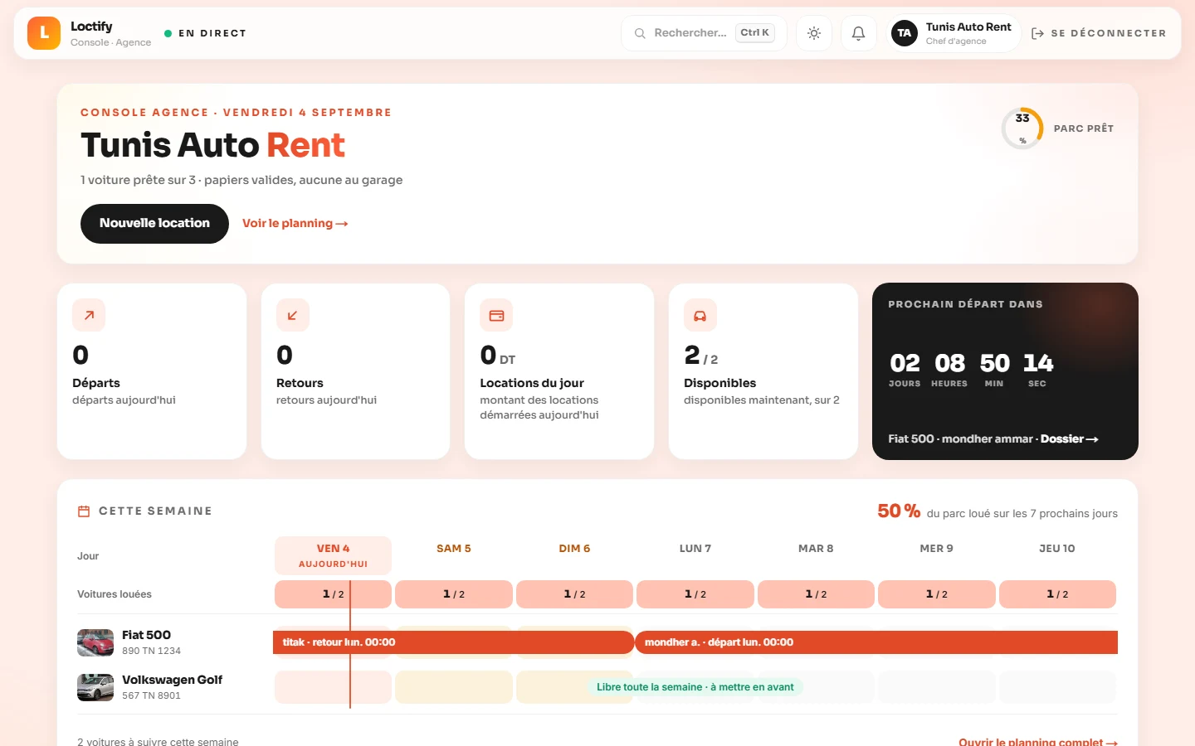Click the Ctrl K shortcut badge
This screenshot has height=746, width=1195.
tap(755, 33)
